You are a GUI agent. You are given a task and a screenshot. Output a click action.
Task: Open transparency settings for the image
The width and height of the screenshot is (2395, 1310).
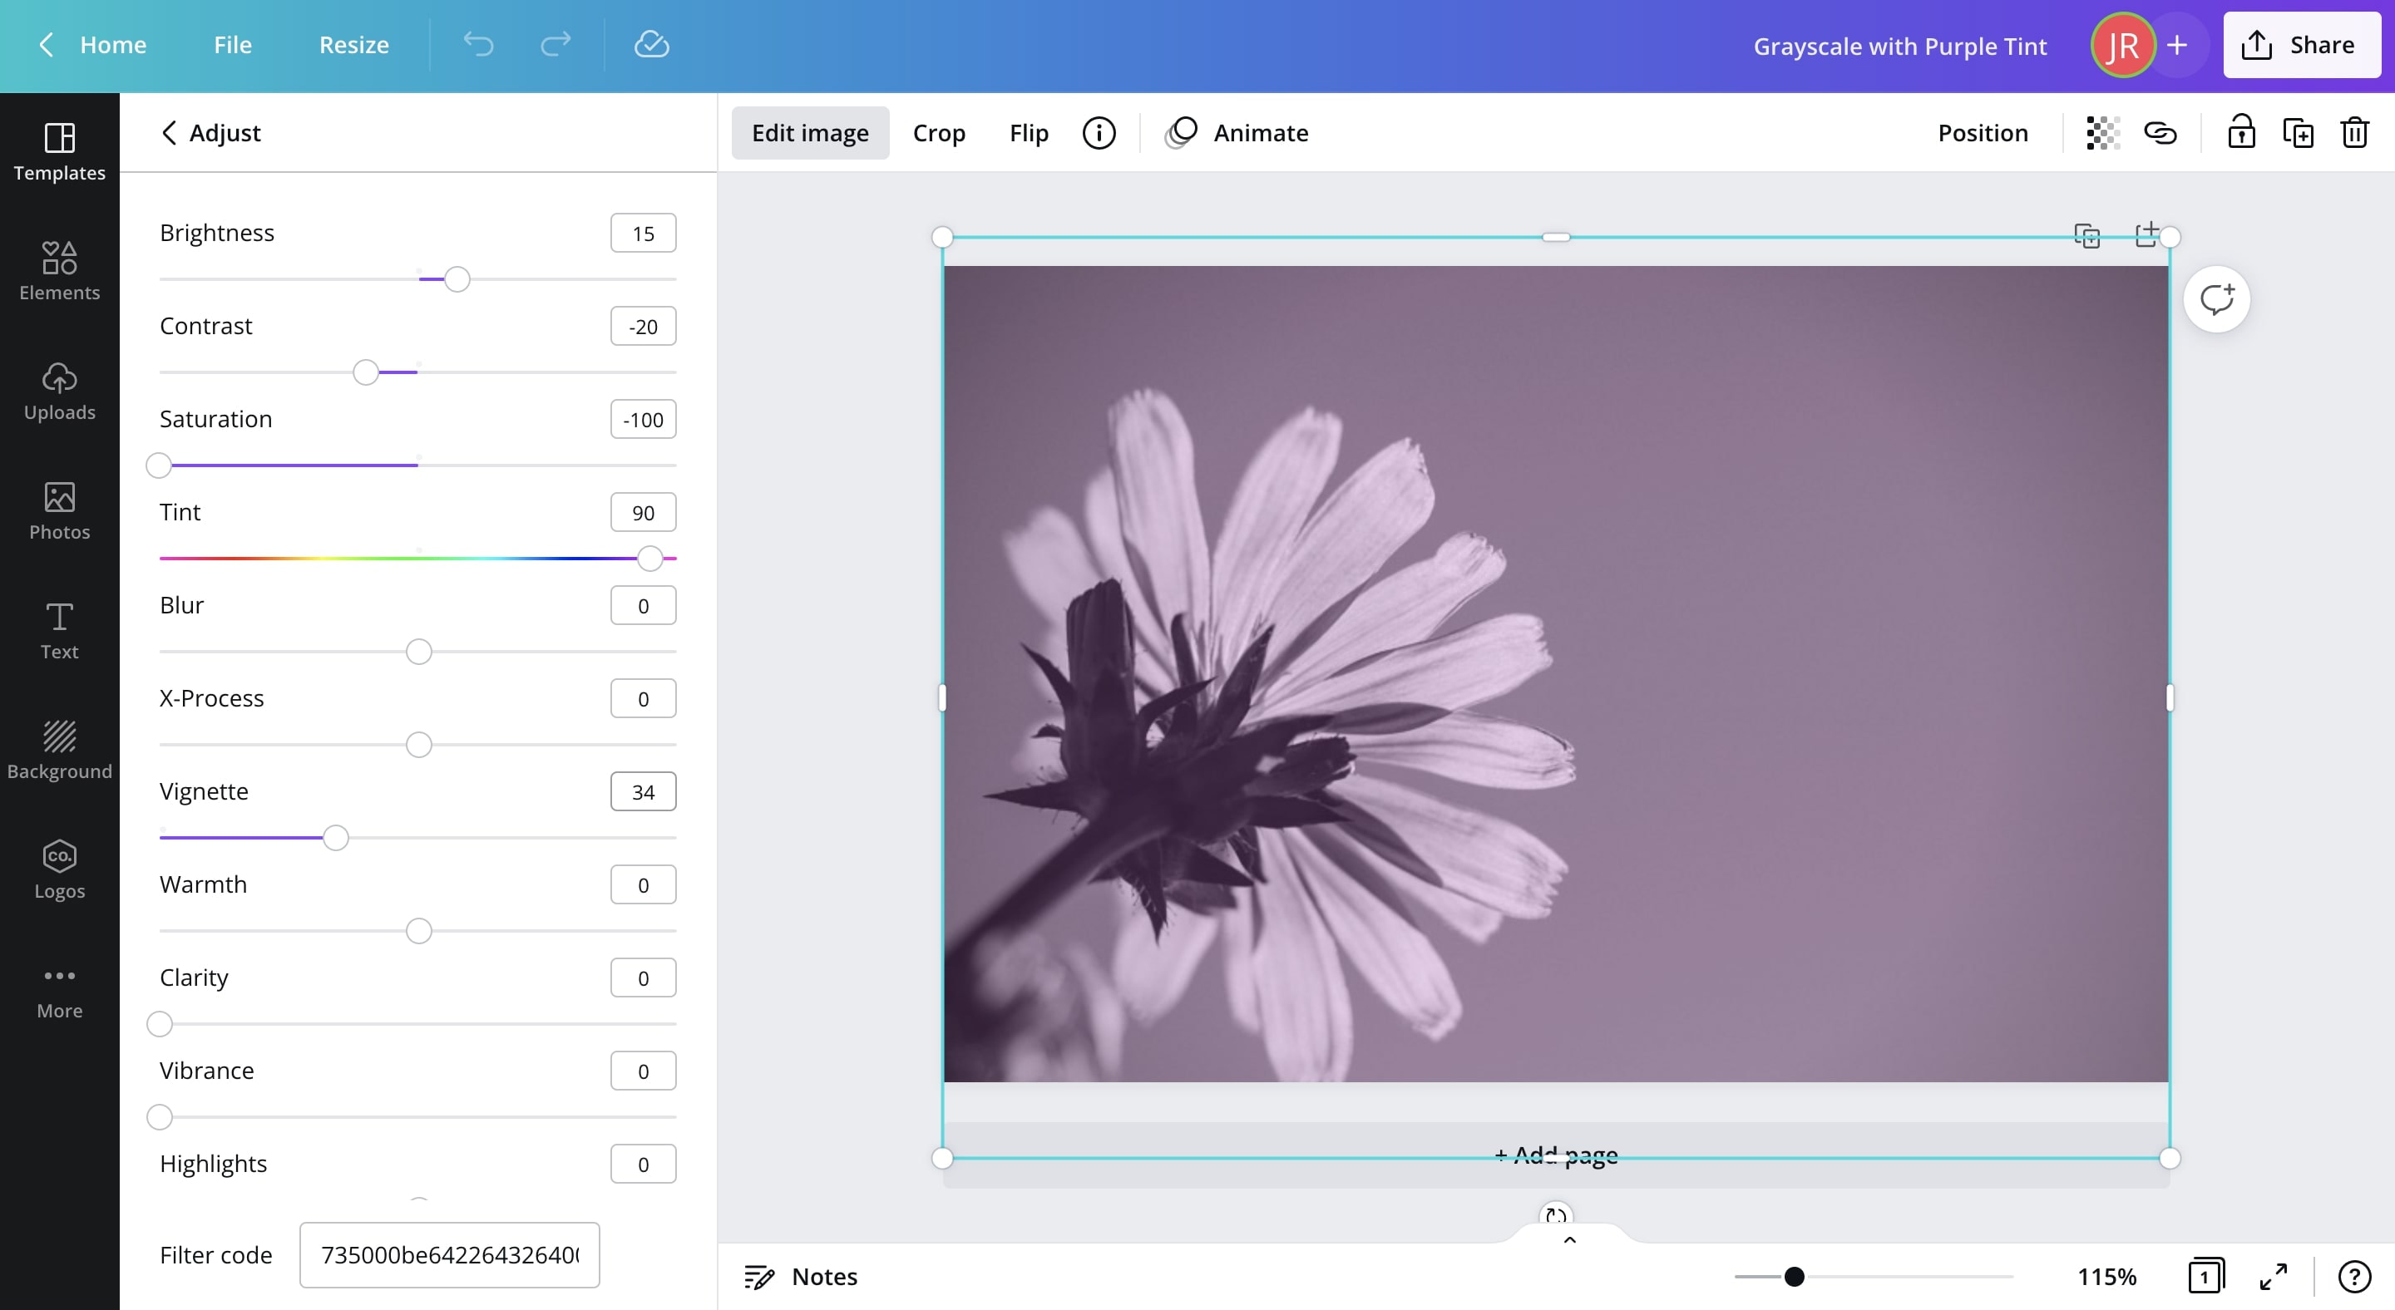point(2101,133)
